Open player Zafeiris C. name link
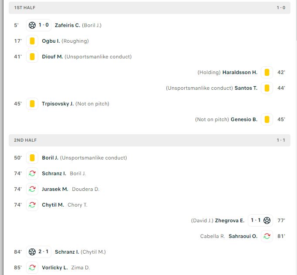The width and height of the screenshot is (297, 275). (67, 25)
